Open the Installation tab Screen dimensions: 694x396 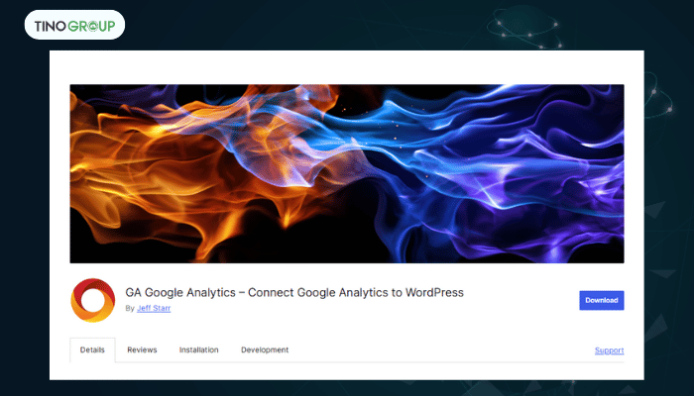coord(198,349)
